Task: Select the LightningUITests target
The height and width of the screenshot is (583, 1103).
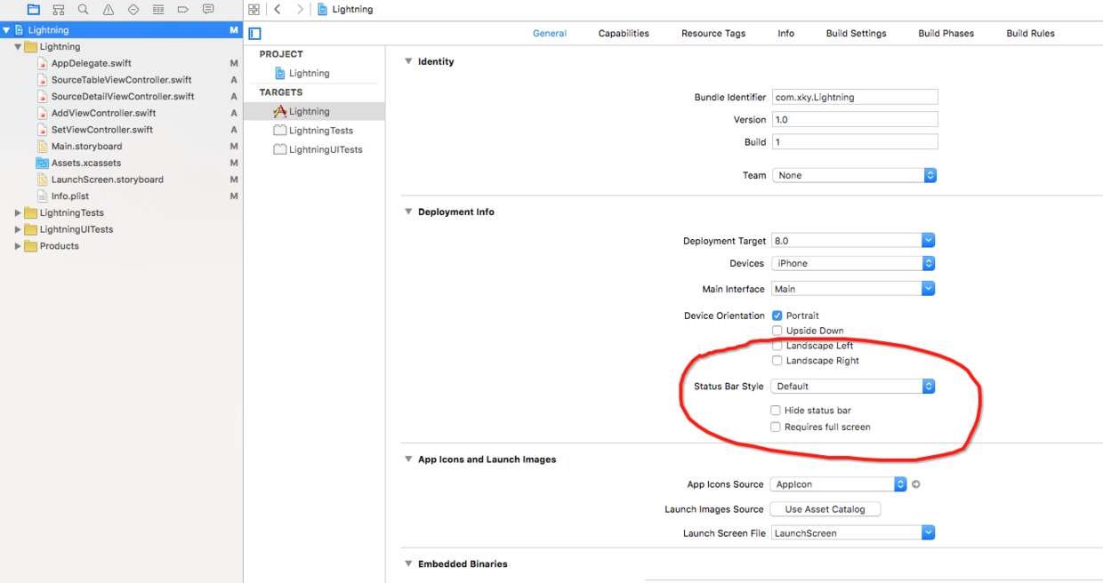Action: pyautogui.click(x=326, y=150)
